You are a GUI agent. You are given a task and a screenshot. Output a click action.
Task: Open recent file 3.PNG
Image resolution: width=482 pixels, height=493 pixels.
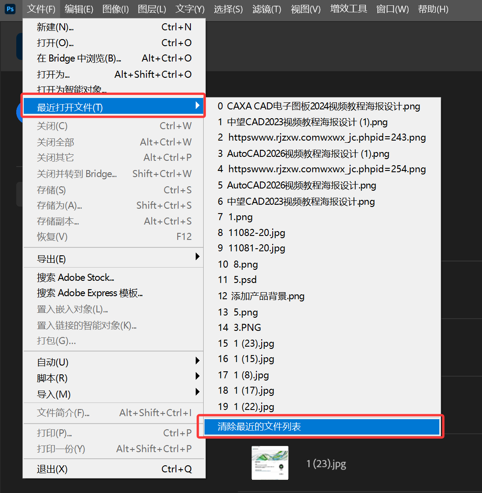click(322, 327)
